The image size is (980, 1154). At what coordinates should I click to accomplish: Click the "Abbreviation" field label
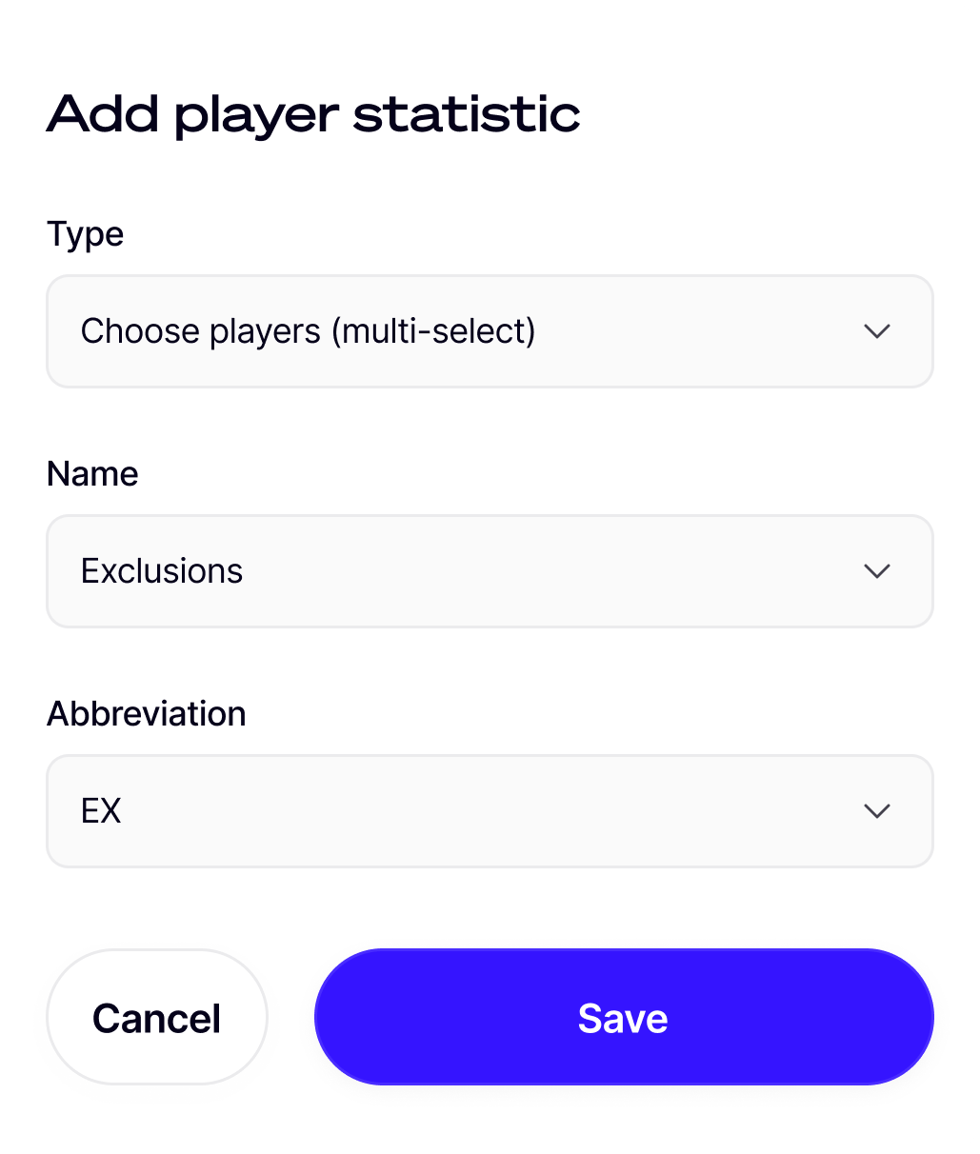click(147, 714)
